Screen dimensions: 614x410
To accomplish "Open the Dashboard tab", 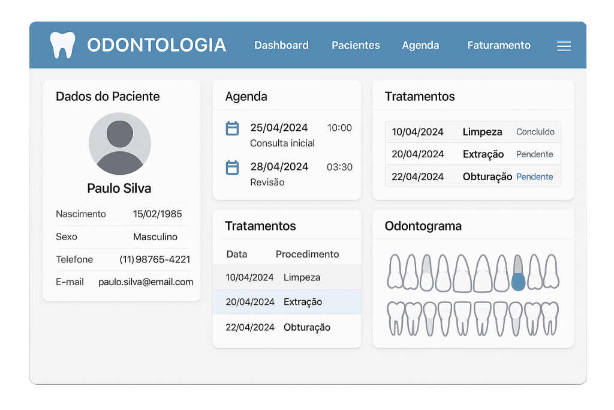I will click(x=281, y=46).
